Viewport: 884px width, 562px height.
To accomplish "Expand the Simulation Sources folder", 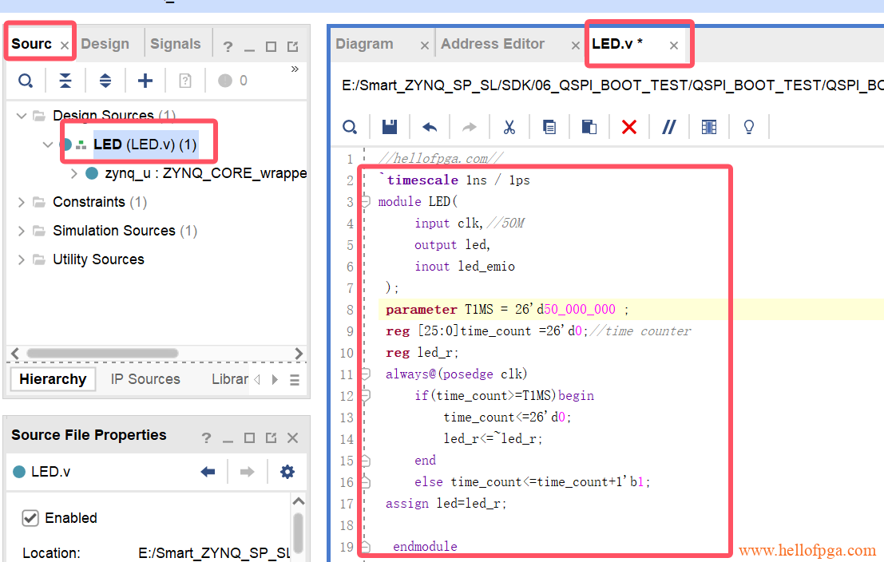I will coord(22,231).
